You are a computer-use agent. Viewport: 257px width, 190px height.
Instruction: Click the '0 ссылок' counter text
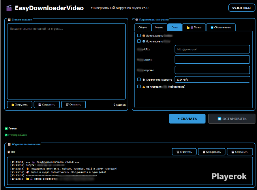pos(120,105)
